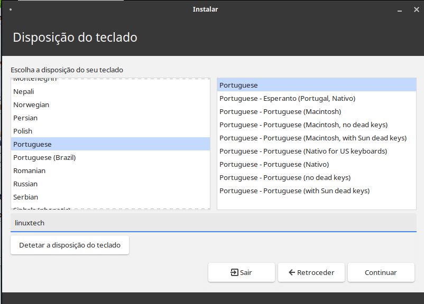Select Portuguese (no dead keys) variant
This screenshot has height=304, width=424.
[x=285, y=177]
